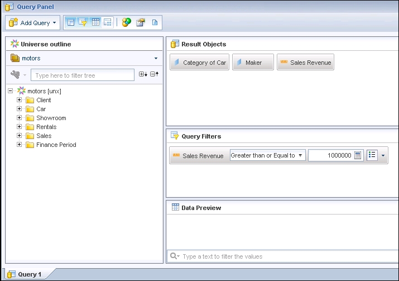This screenshot has width=399, height=281.
Task: Click the Query Filters panel icon
Action: (175, 136)
